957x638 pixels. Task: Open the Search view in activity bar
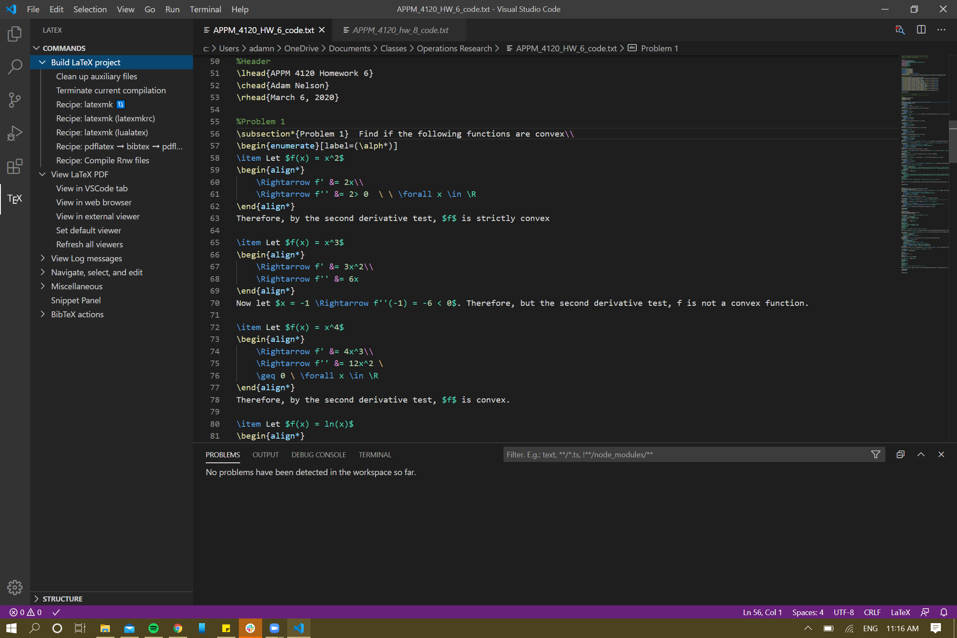[x=15, y=67]
